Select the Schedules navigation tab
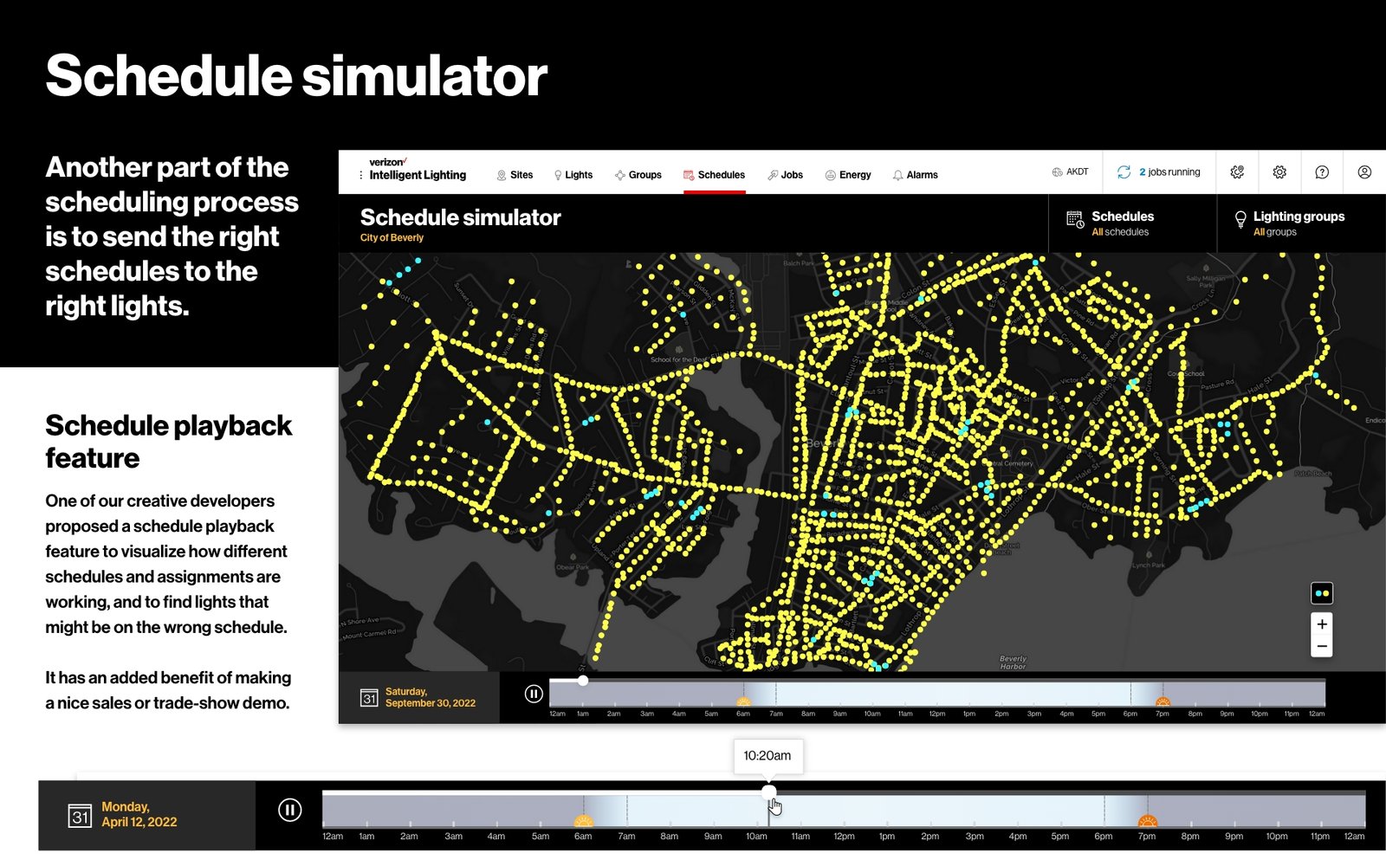The image size is (1386, 866). click(714, 175)
